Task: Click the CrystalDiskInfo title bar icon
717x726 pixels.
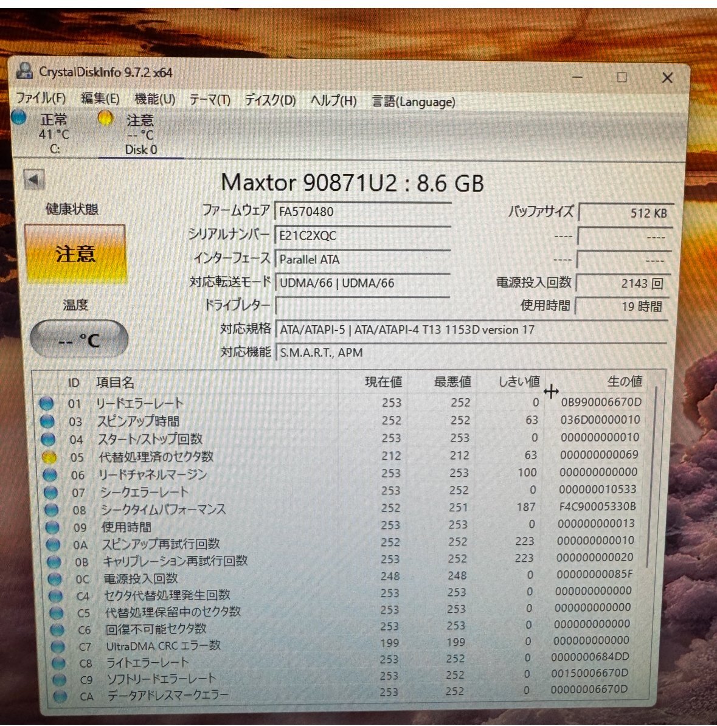Action: (24, 71)
